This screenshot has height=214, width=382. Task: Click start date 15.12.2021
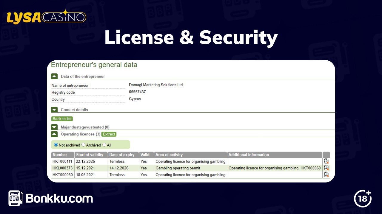(x=85, y=168)
